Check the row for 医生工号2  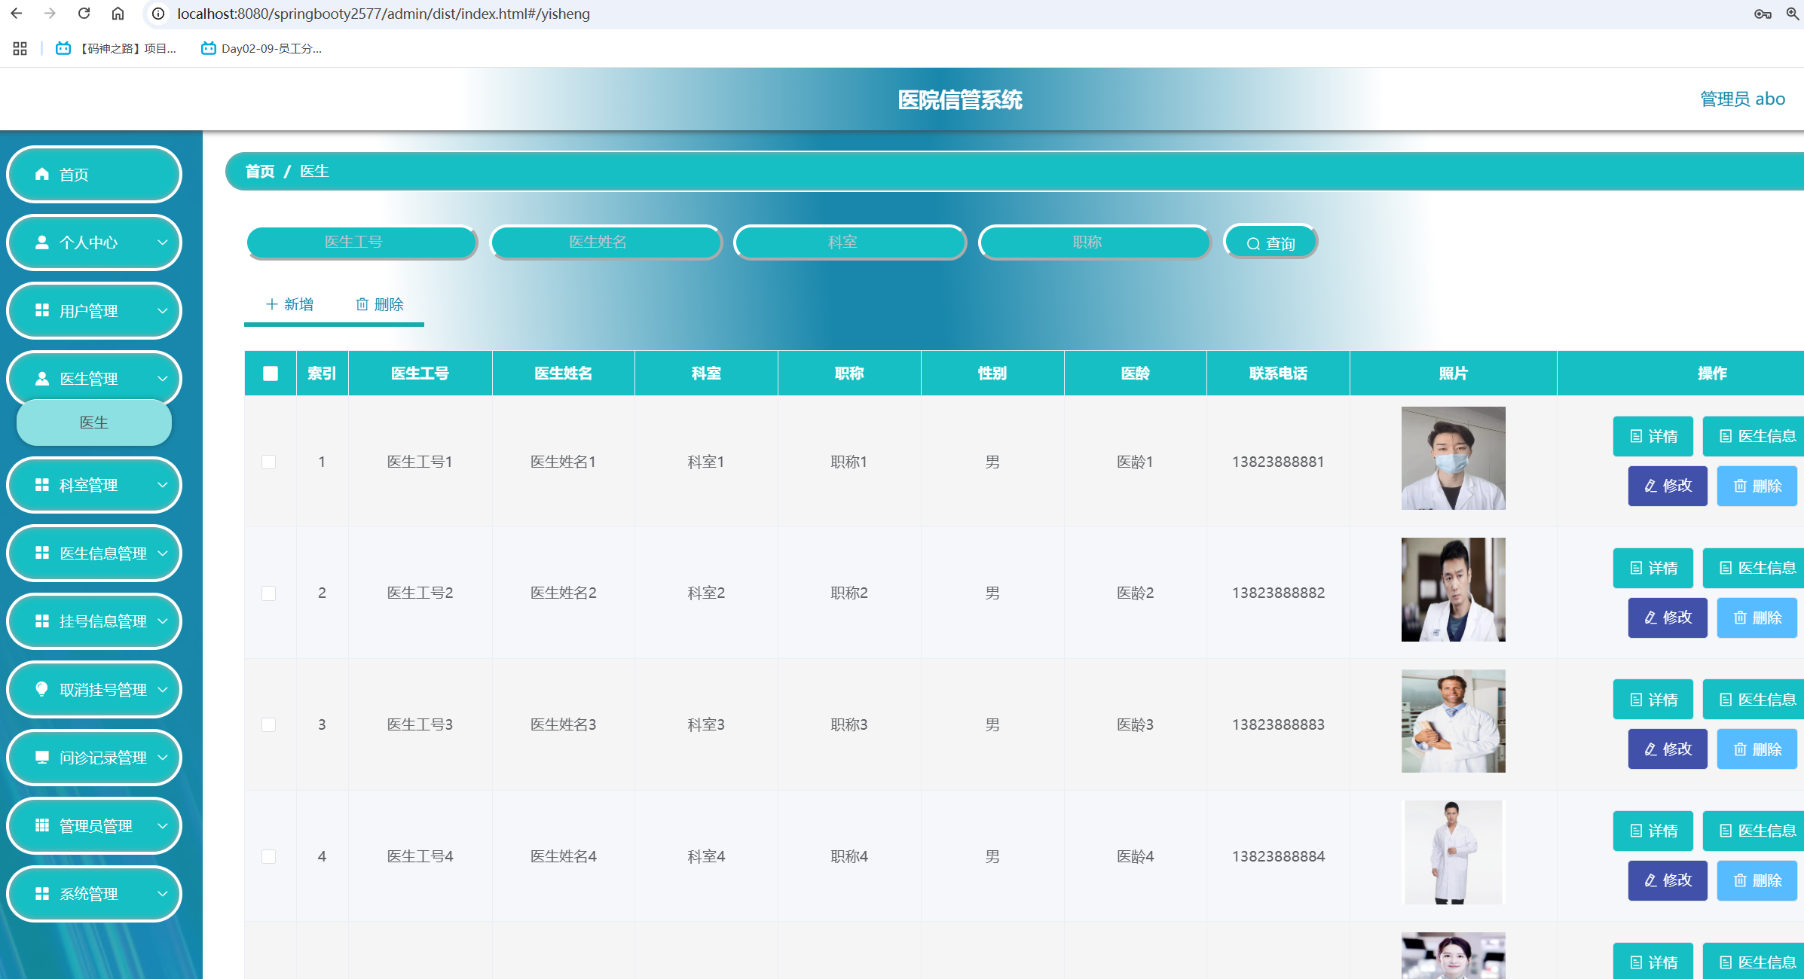coord(268,593)
